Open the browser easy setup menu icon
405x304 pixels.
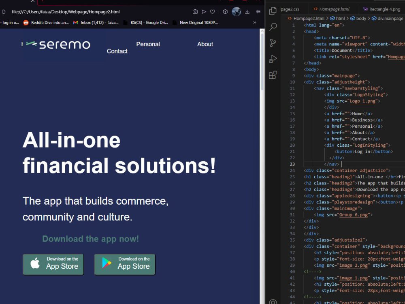coord(258,12)
